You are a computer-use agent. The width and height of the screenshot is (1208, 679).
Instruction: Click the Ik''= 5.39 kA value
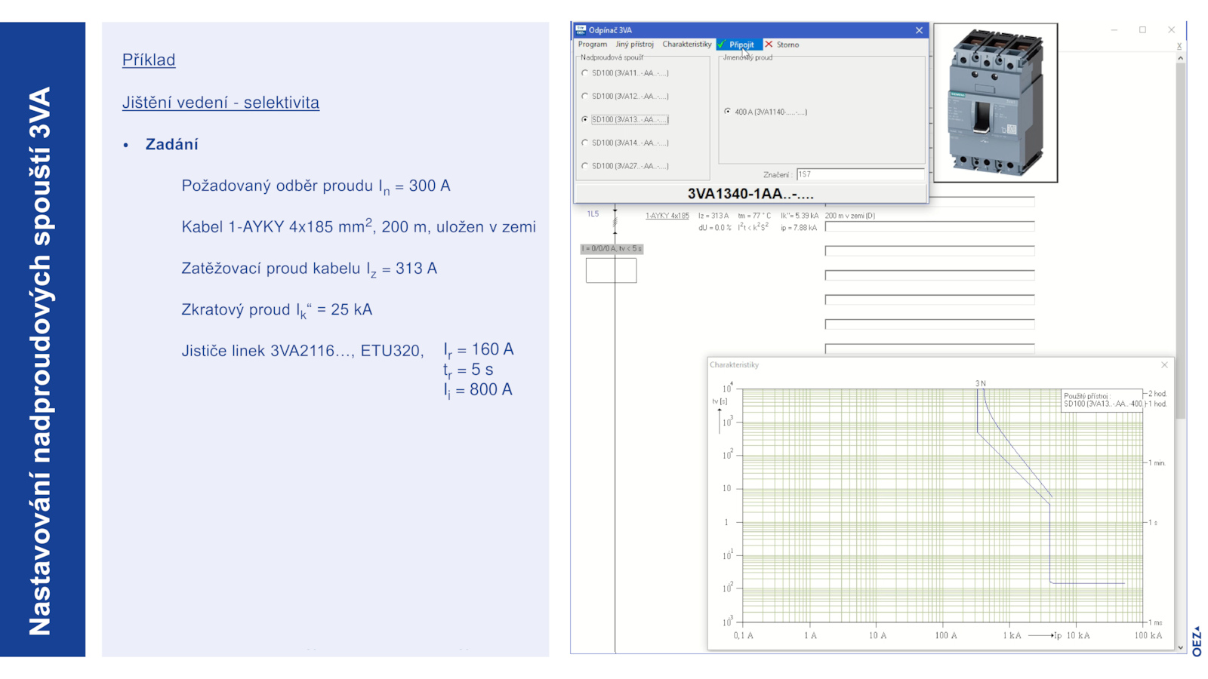pyautogui.click(x=800, y=216)
